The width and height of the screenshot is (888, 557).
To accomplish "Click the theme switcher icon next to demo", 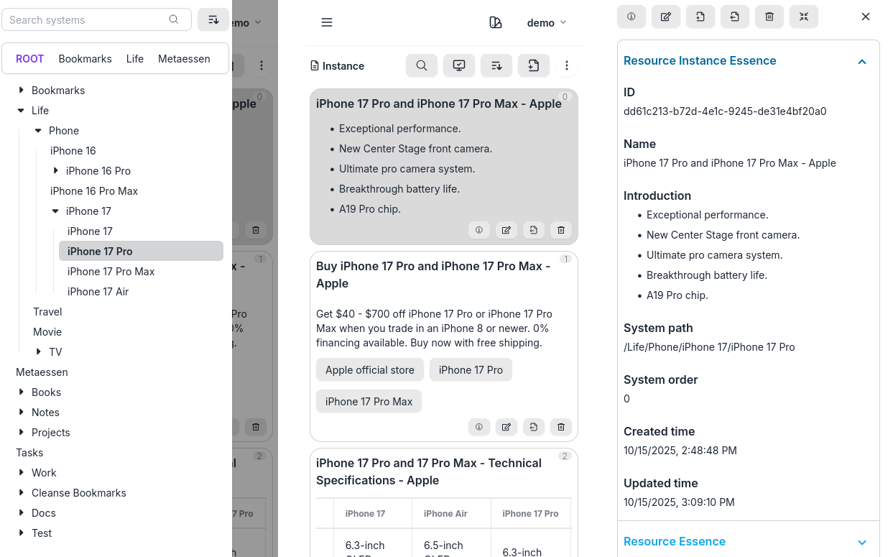I will click(495, 22).
